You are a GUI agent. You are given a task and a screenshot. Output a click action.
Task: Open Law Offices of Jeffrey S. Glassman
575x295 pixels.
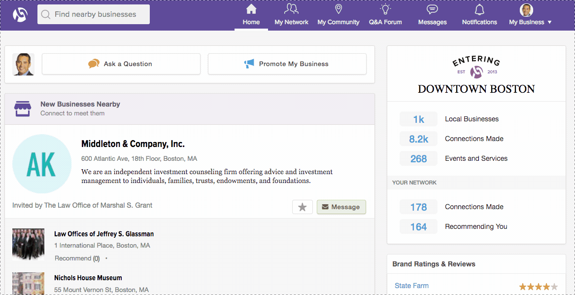tap(104, 234)
